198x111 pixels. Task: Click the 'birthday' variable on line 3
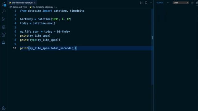[x=26, y=19]
